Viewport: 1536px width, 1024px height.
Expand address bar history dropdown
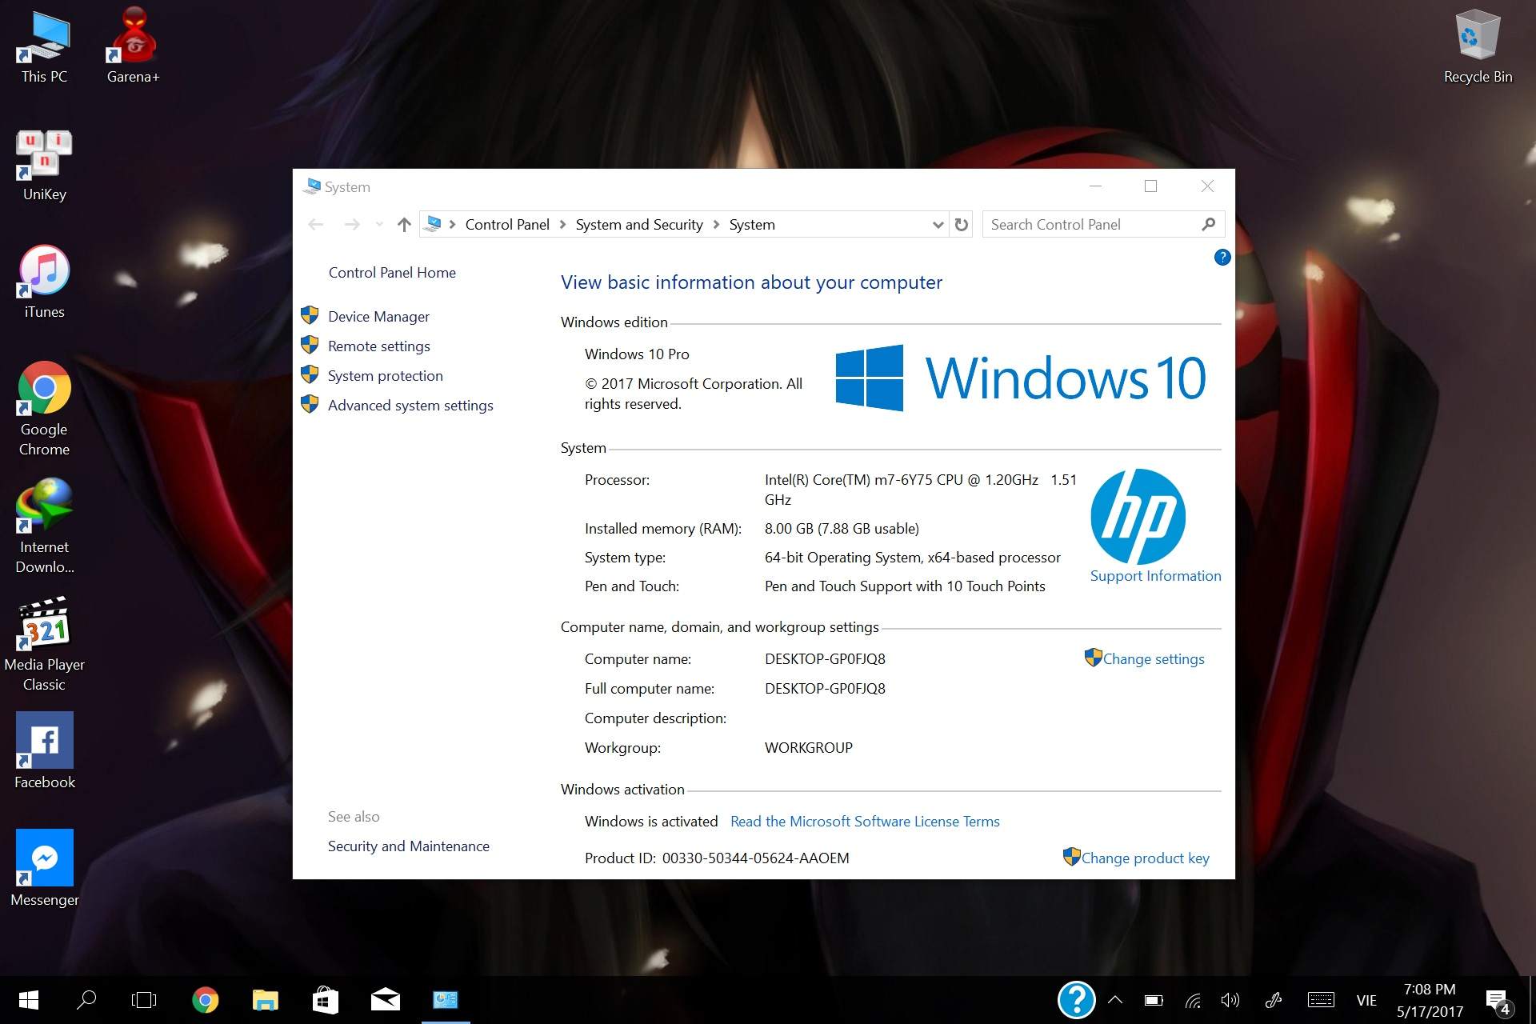tap(938, 225)
